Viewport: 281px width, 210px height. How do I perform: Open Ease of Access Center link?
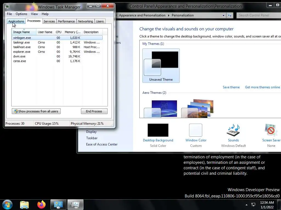[102, 144]
